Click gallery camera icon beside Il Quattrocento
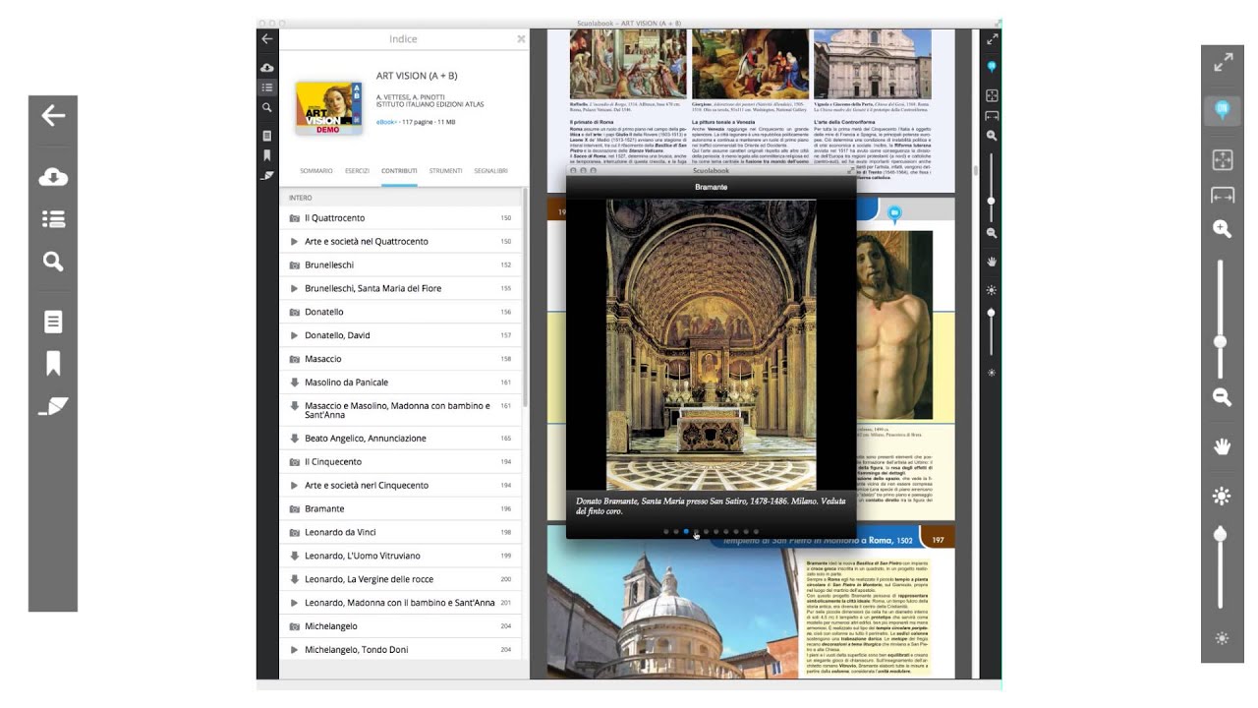Viewport: 1258px width, 708px height. [294, 218]
